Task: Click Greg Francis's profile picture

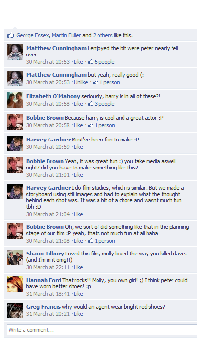Action: click(x=15, y=310)
